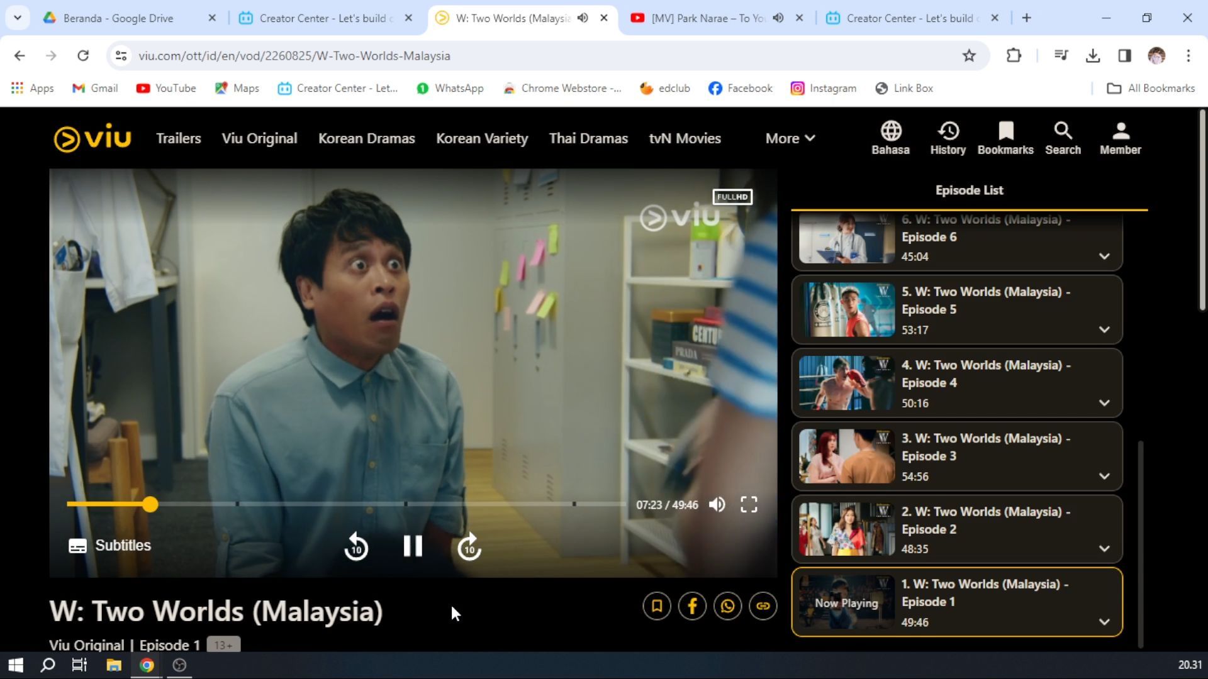The image size is (1208, 679).
Task: Pause the video playback
Action: (413, 546)
